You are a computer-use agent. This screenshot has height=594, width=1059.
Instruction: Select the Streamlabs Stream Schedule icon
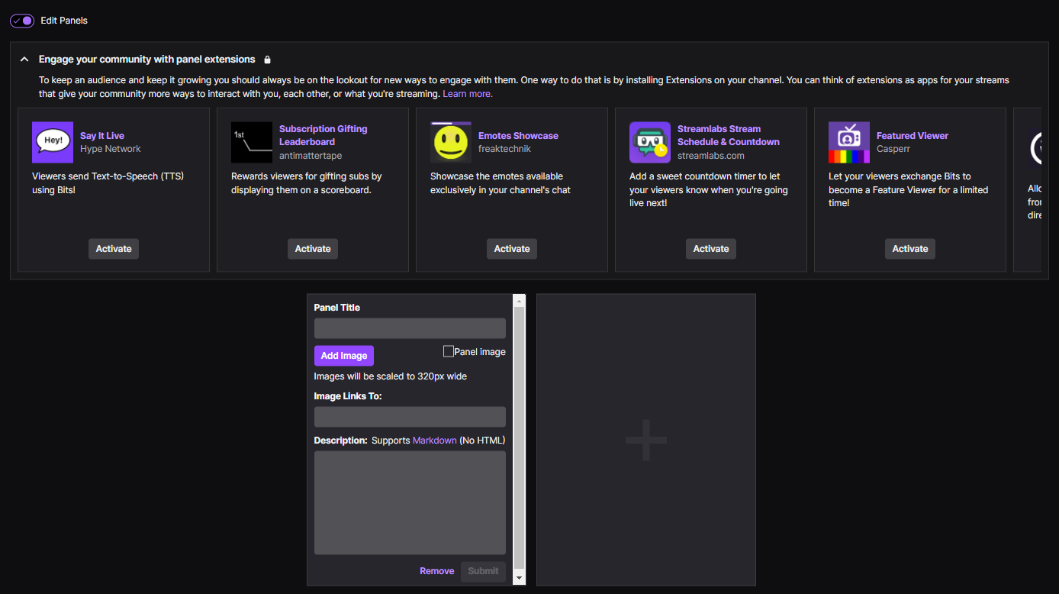(x=650, y=142)
